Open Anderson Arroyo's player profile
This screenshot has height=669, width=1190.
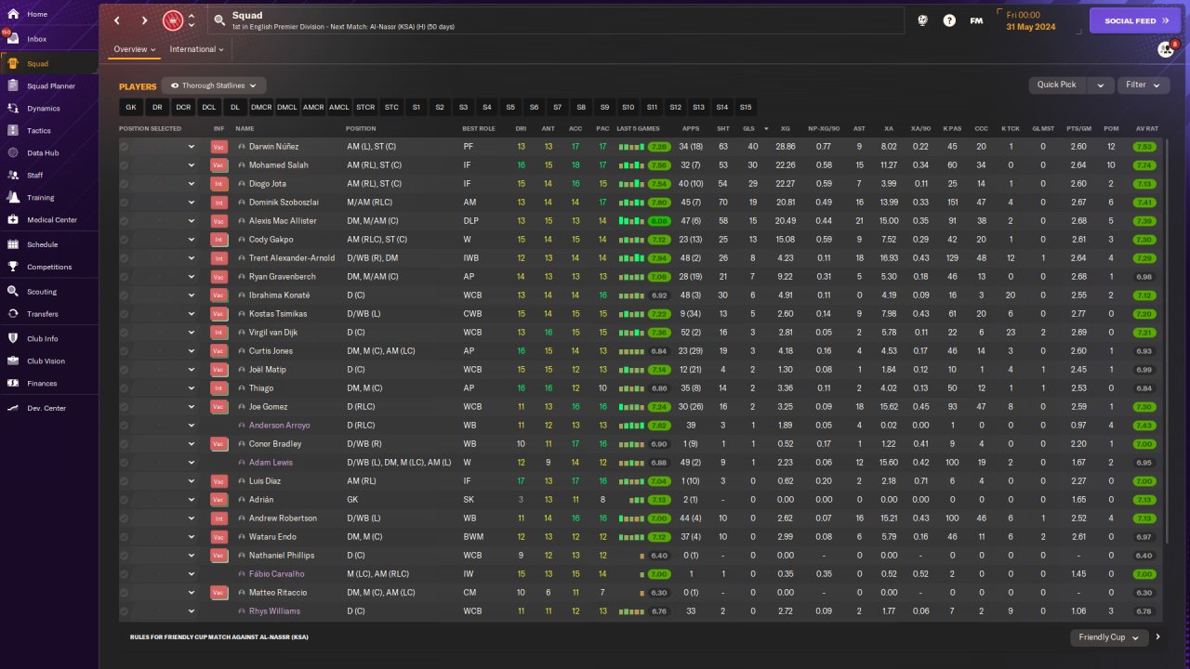[x=280, y=426]
